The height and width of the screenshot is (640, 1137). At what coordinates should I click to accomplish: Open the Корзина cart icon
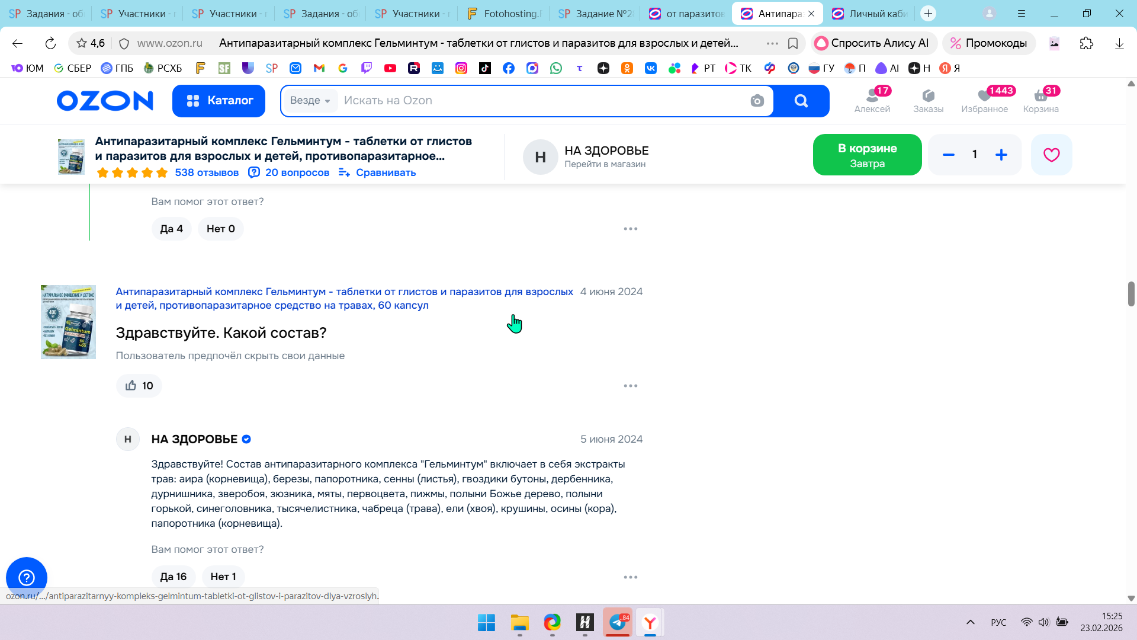coord(1040,100)
